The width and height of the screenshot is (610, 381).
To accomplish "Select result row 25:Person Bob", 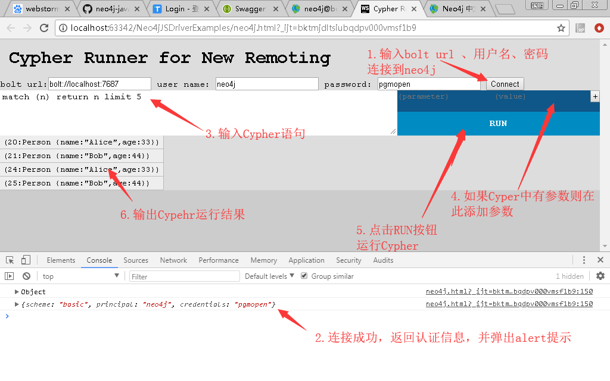I will click(x=82, y=183).
